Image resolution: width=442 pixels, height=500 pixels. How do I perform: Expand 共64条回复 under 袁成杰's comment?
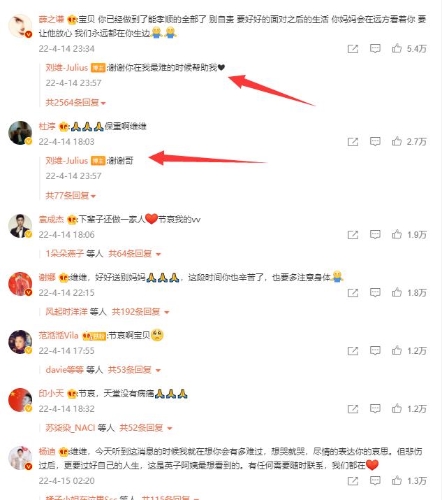pyautogui.click(x=134, y=254)
